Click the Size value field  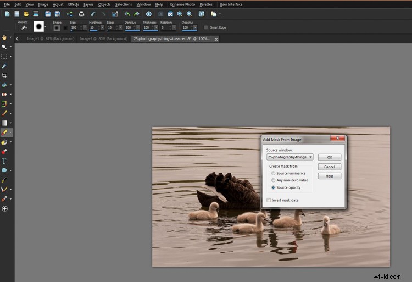75,27
